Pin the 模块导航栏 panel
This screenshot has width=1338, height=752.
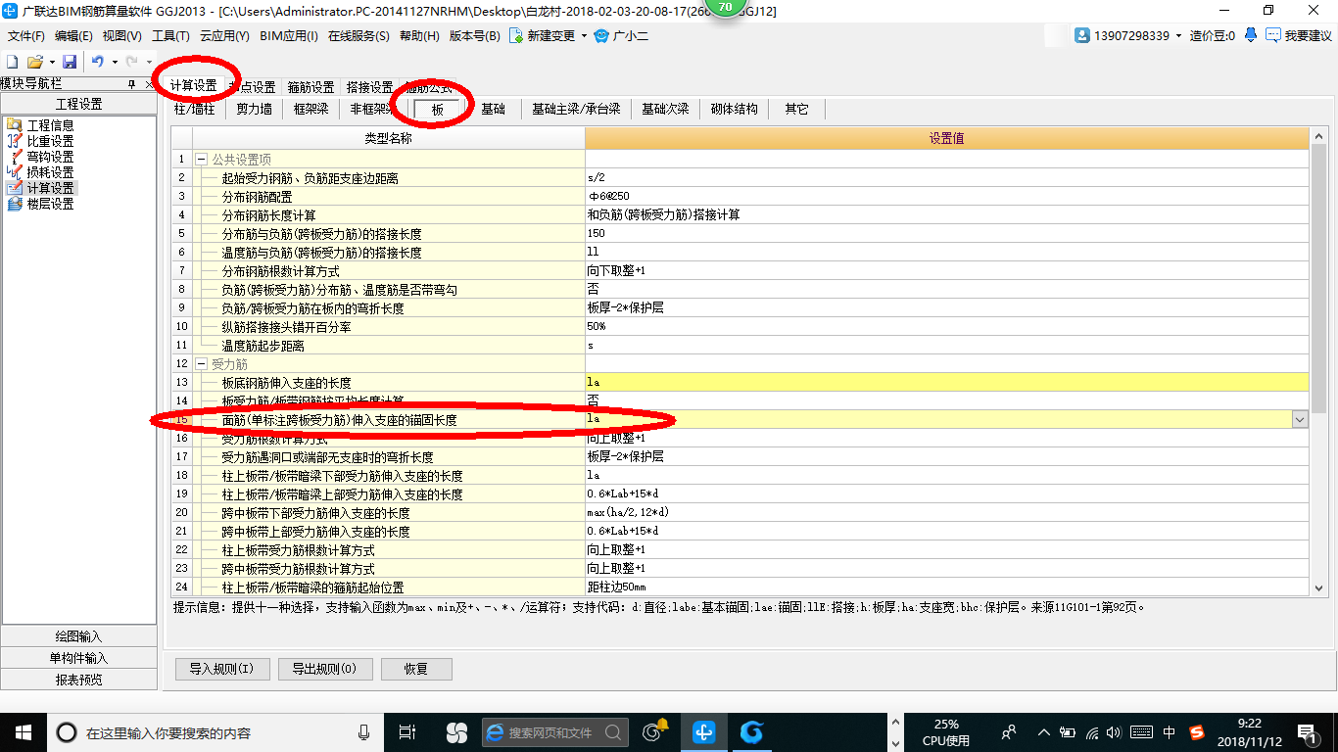tap(132, 85)
